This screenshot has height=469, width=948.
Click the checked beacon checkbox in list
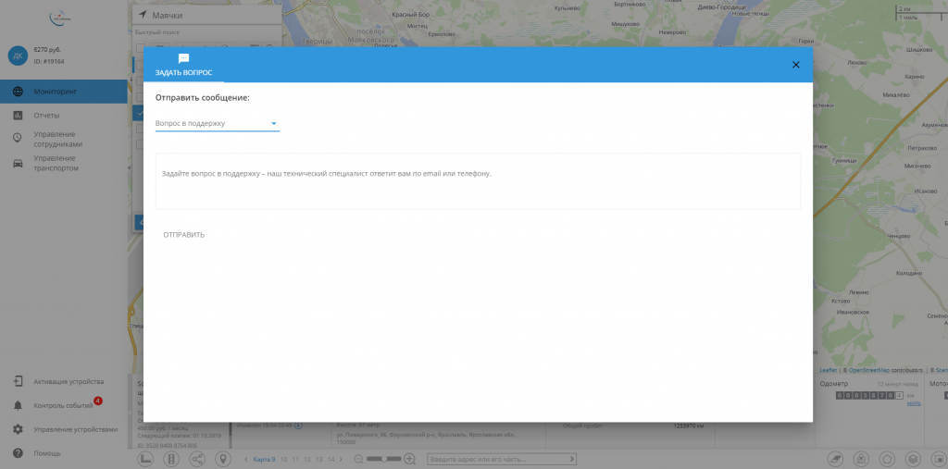point(139,113)
